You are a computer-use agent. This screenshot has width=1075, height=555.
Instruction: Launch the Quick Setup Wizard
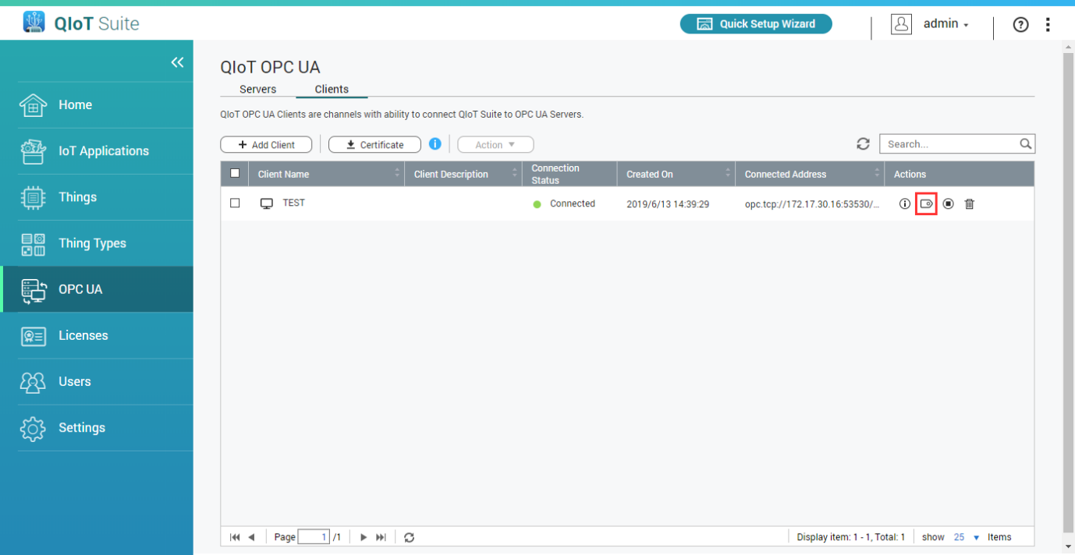[x=756, y=24]
